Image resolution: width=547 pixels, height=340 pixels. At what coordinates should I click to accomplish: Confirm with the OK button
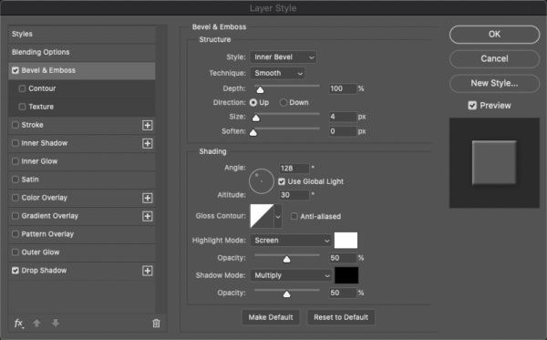[x=494, y=34]
